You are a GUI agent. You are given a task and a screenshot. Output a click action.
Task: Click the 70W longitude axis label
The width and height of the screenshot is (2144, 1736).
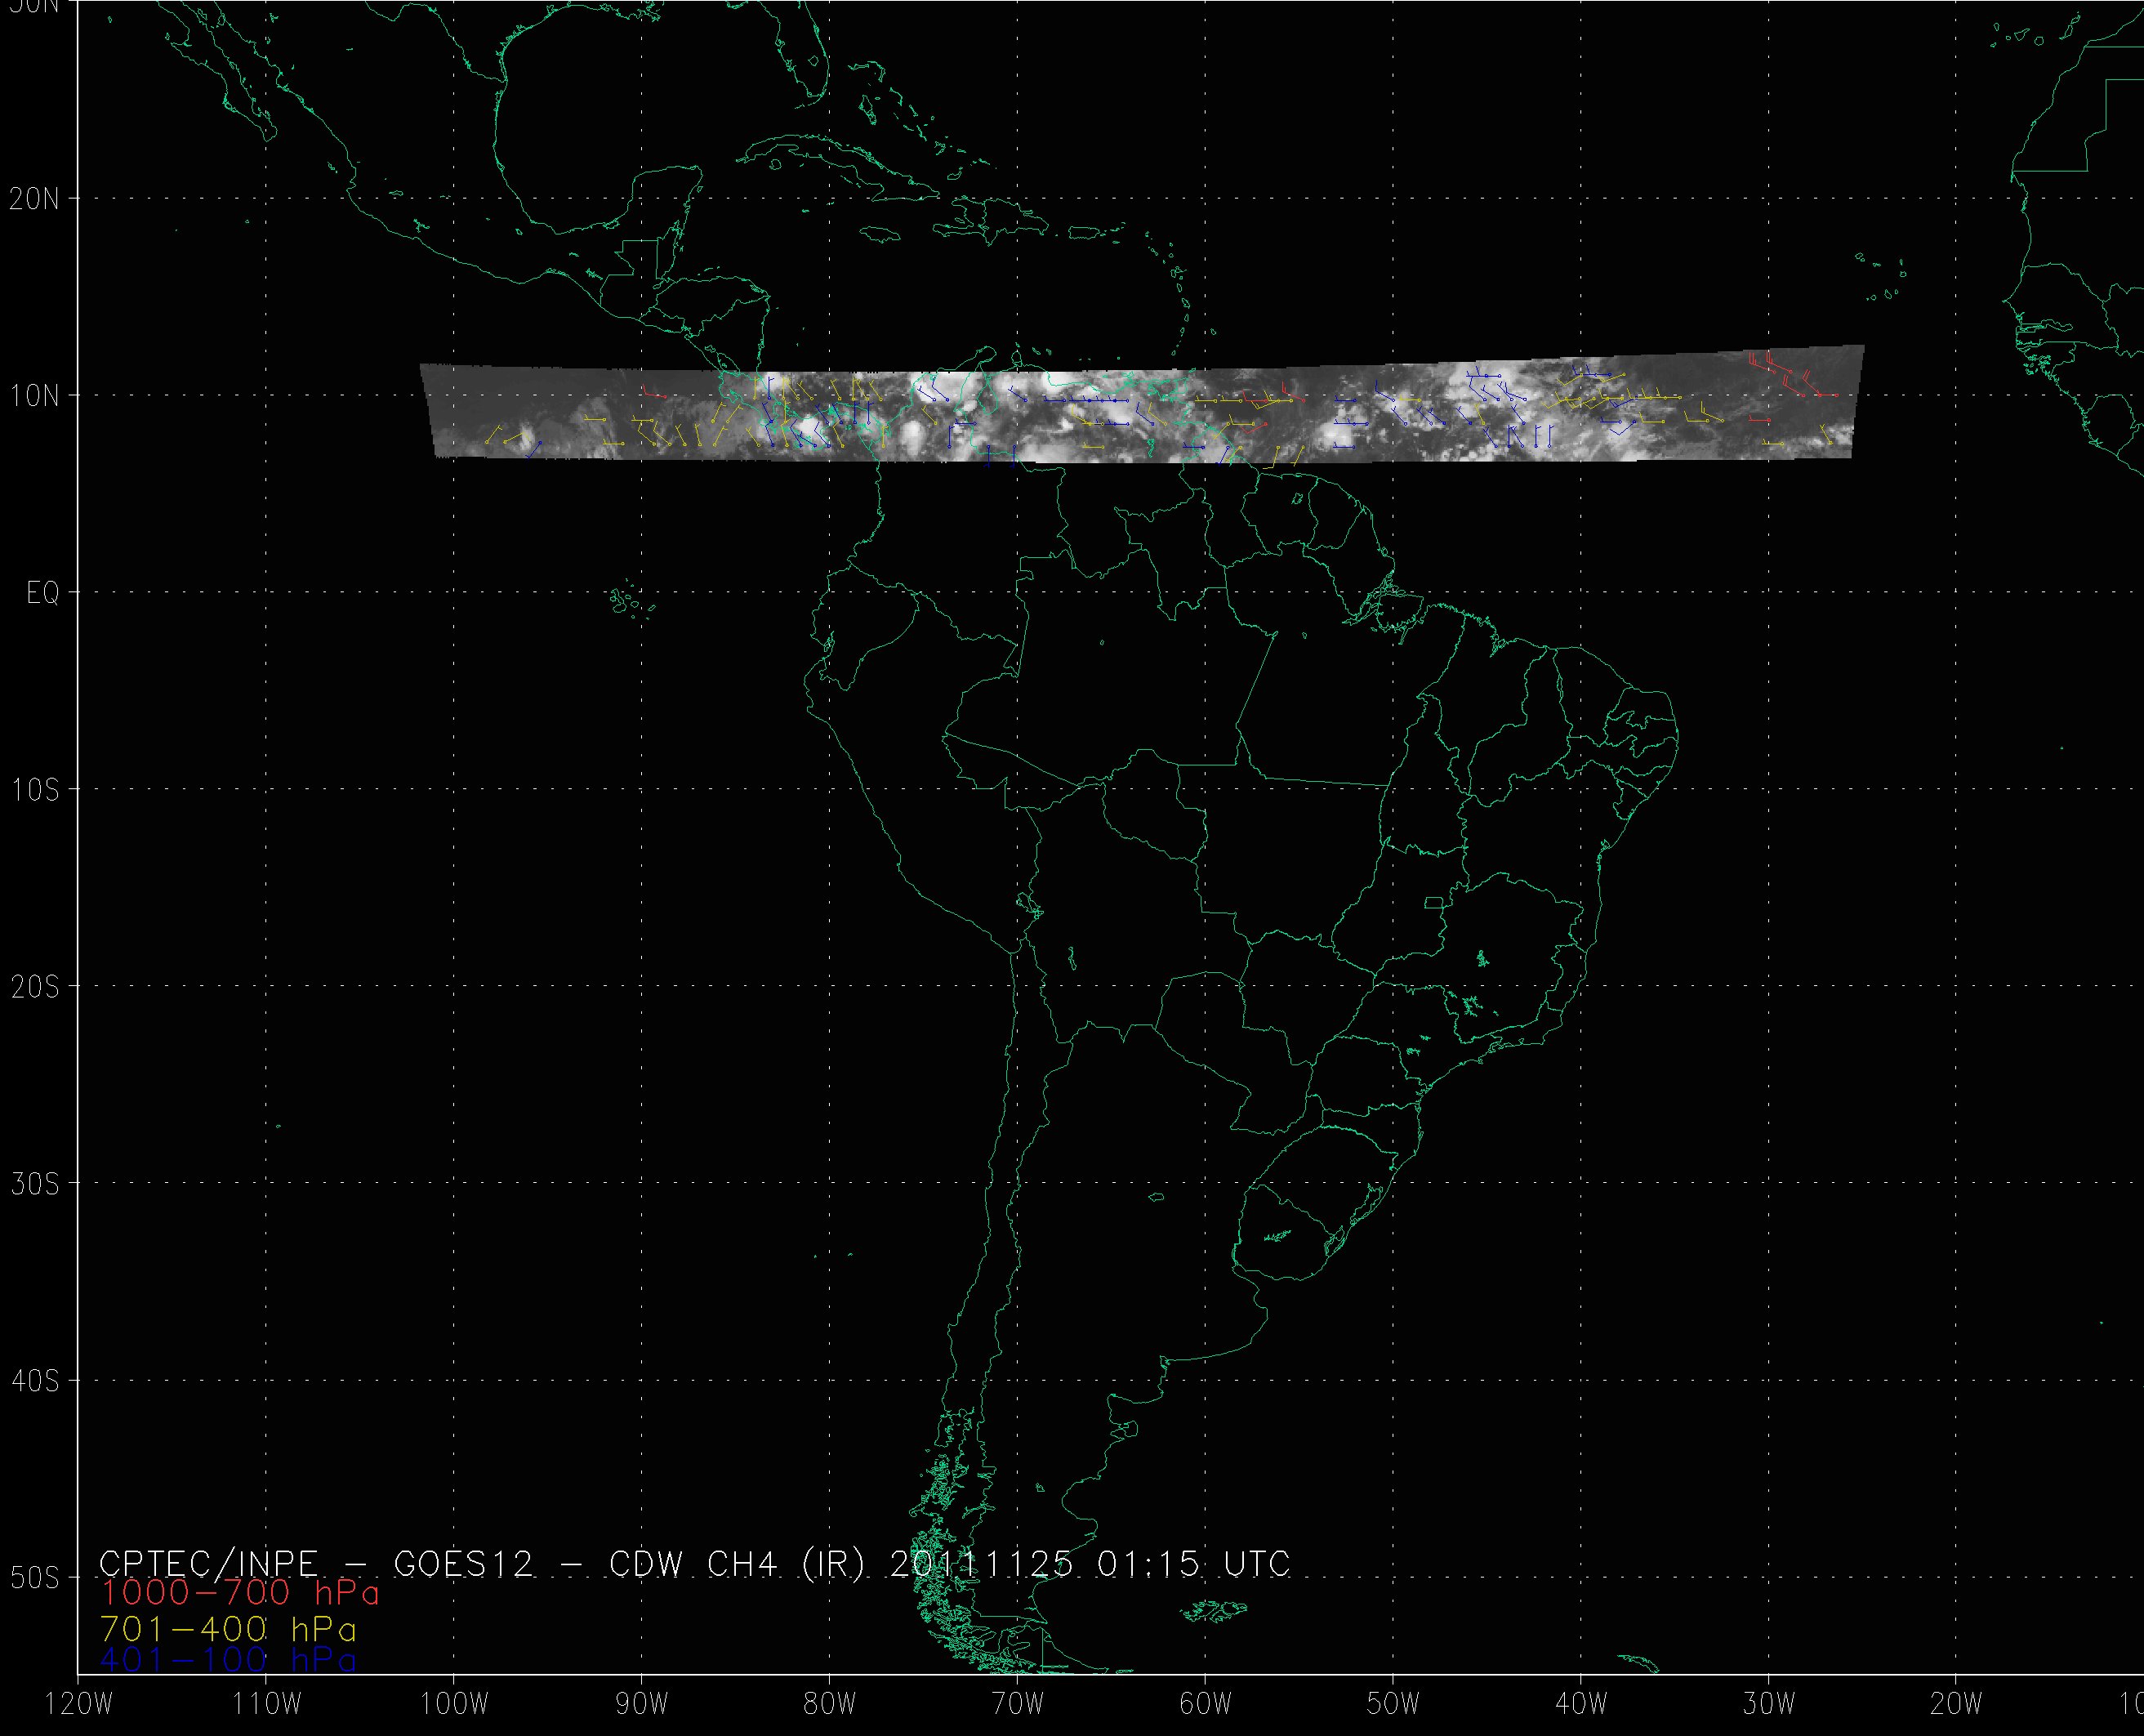pos(1018,1705)
